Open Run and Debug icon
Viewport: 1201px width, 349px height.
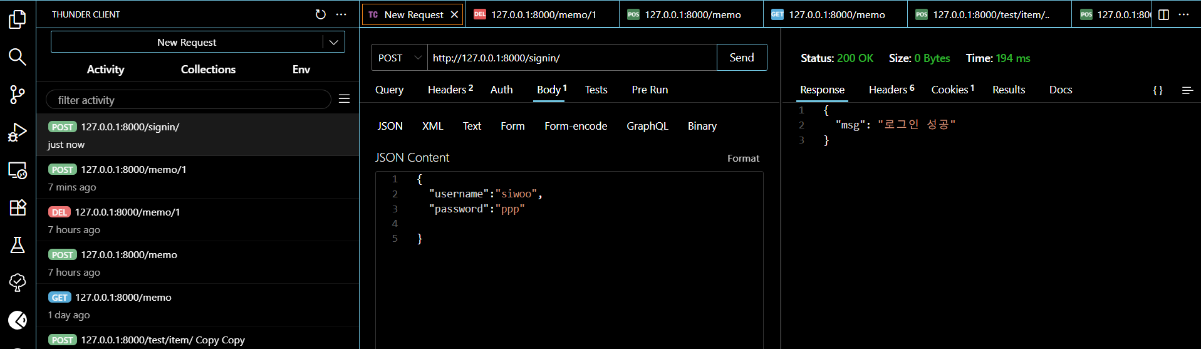click(18, 132)
